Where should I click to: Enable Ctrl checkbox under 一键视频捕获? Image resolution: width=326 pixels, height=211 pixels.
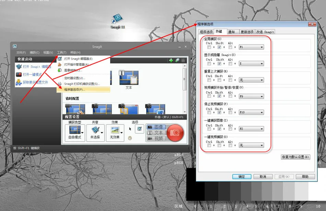coord(209,145)
